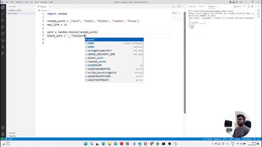Open Windows taskbar Search
The width and height of the screenshot is (262, 147).
(92, 144)
